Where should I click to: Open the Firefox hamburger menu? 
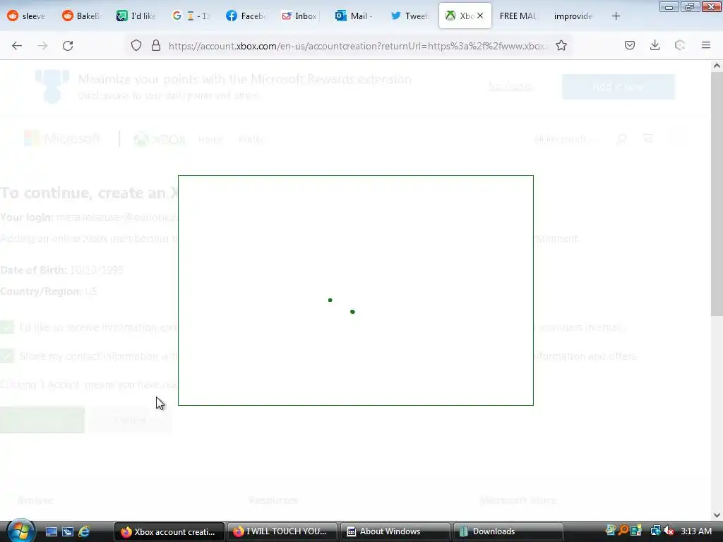click(x=706, y=45)
